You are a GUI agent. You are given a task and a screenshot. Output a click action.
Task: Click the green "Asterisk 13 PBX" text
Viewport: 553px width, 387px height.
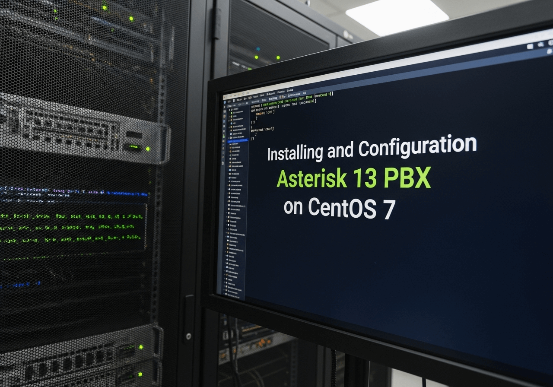pyautogui.click(x=354, y=178)
